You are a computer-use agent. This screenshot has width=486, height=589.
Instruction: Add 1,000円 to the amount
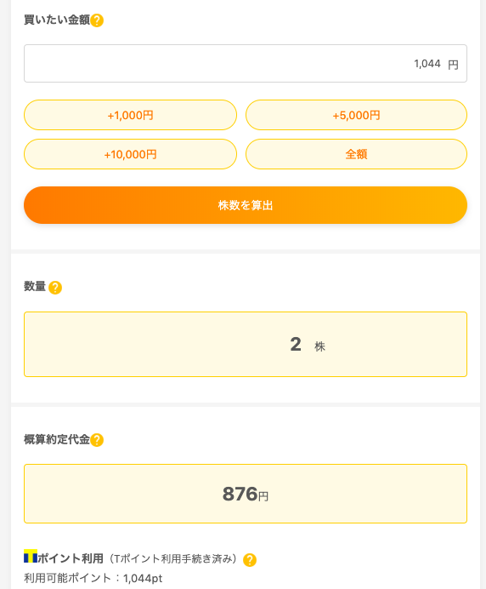pos(130,115)
